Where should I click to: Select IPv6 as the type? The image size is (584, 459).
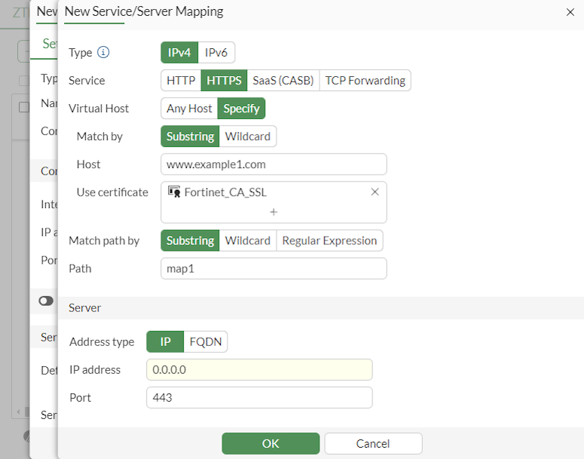tap(218, 53)
